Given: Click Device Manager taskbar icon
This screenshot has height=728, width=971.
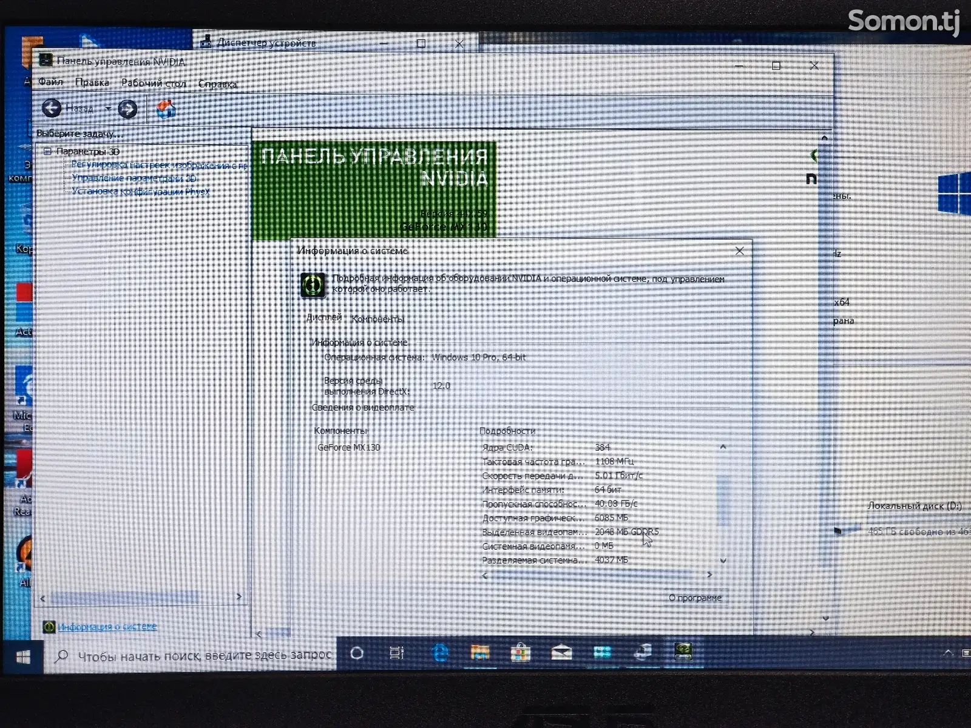Looking at the screenshot, I should [x=643, y=652].
